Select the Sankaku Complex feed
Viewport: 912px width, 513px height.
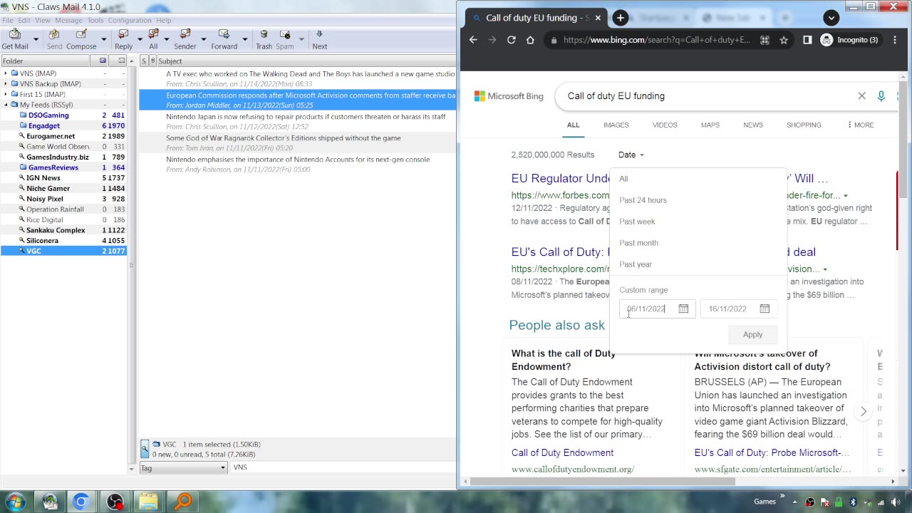coord(56,230)
